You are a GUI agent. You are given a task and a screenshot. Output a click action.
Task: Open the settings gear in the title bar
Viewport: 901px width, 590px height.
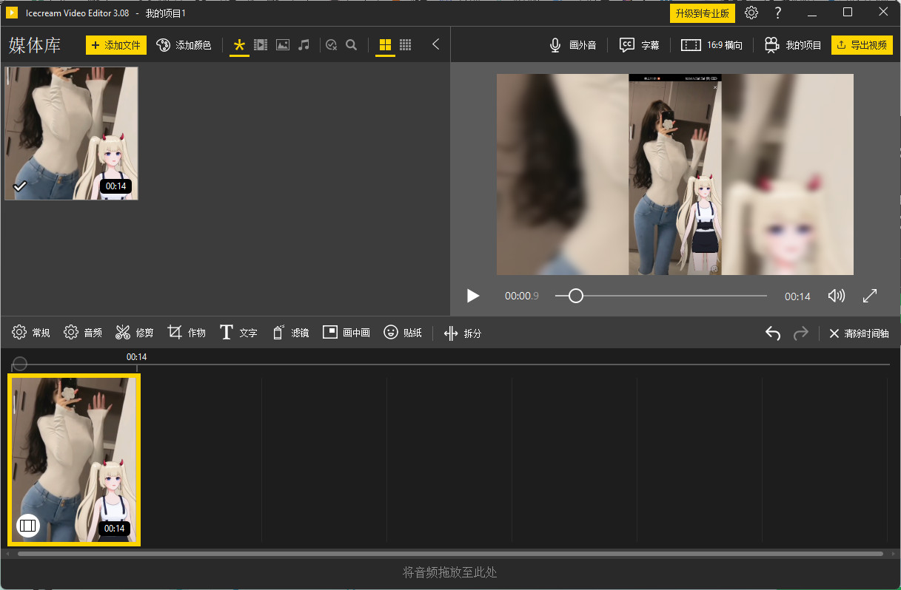point(751,13)
